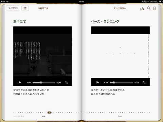Click the 車中にて heading
Image resolution: width=163 pixels, height=122 pixels.
point(20,21)
